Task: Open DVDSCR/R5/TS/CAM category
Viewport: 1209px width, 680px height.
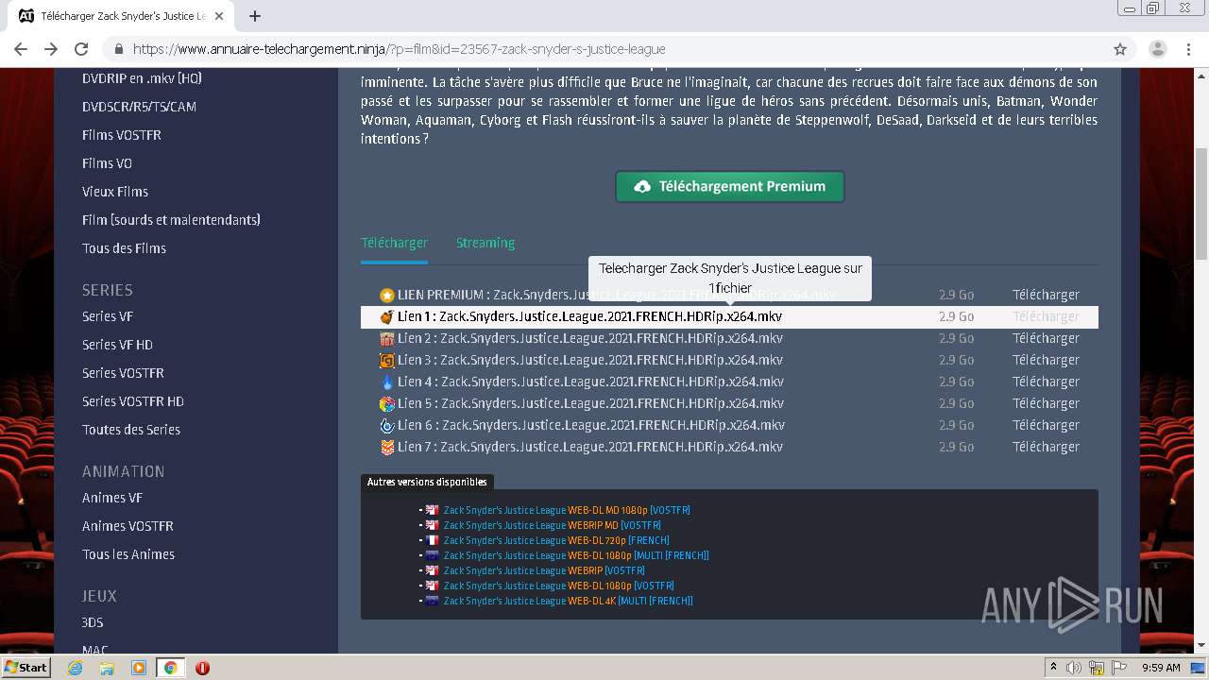Action: [139, 107]
